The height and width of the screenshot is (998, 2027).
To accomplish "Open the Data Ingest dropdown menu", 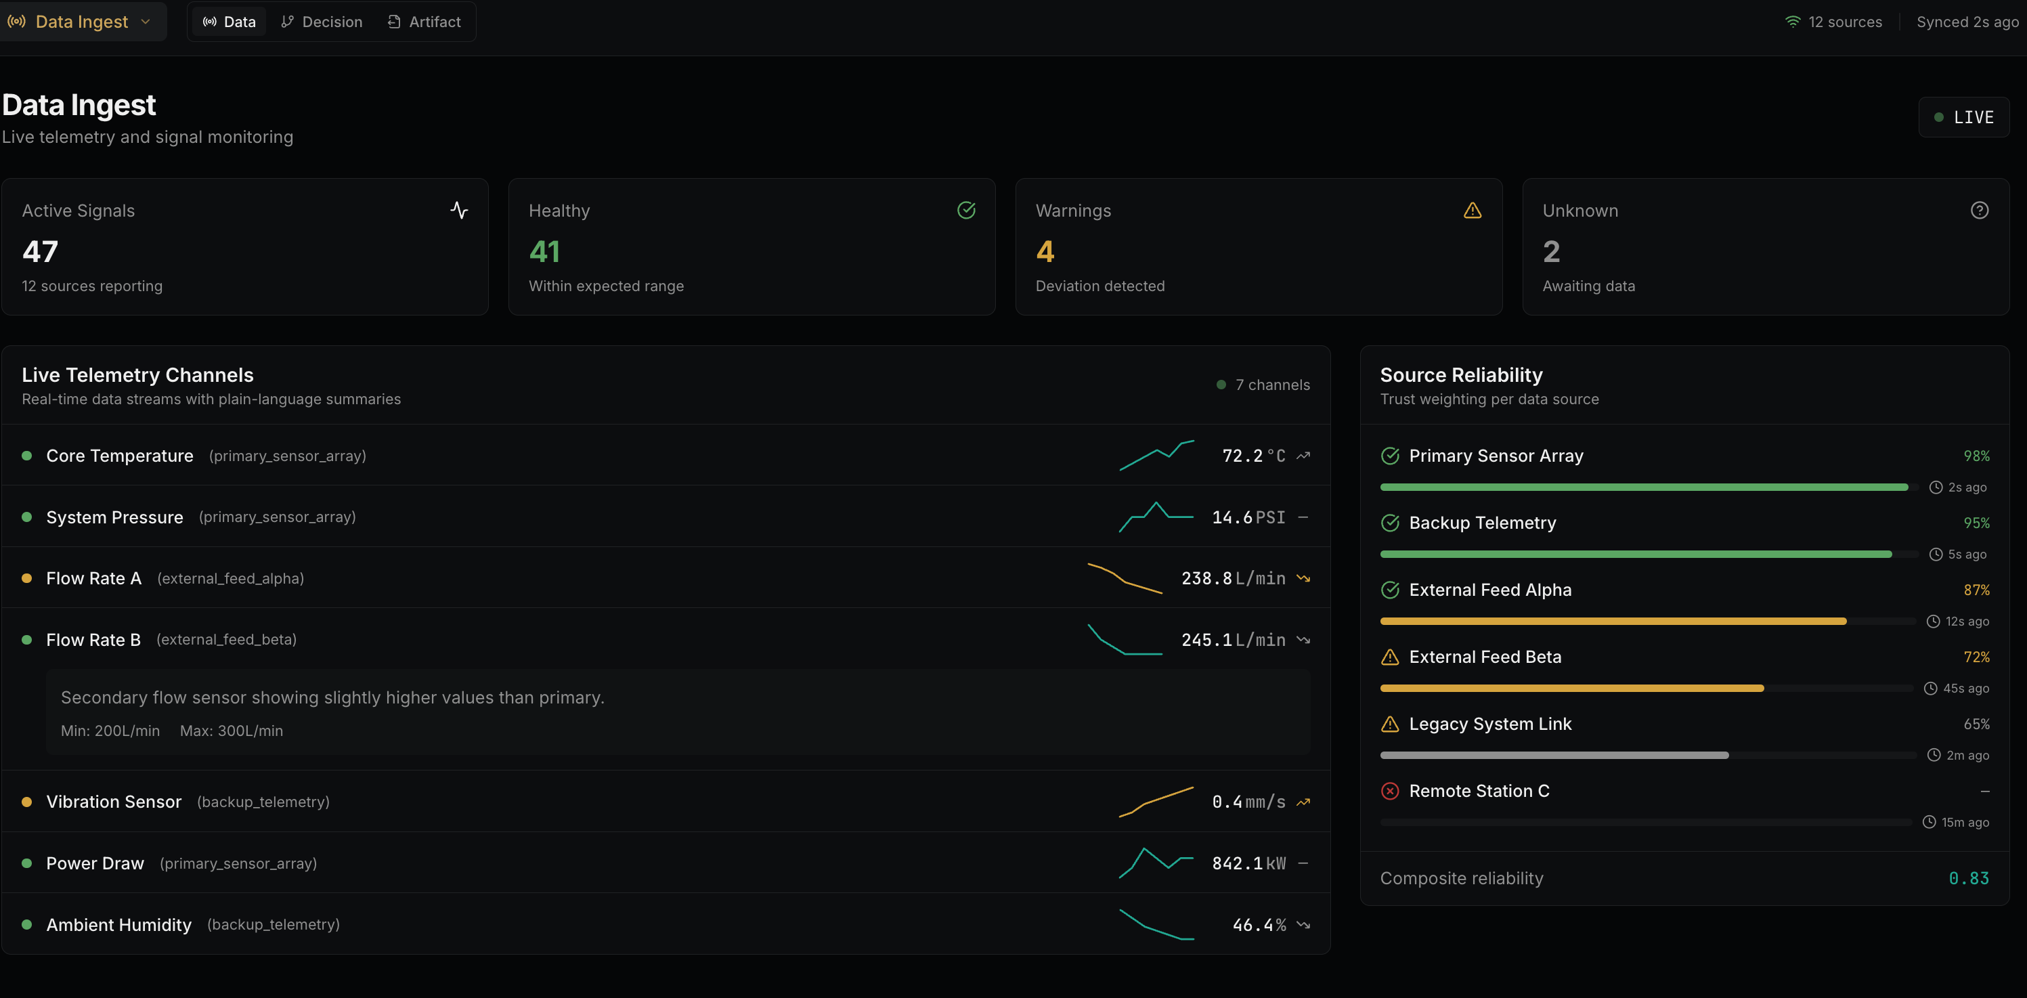I will click(81, 22).
